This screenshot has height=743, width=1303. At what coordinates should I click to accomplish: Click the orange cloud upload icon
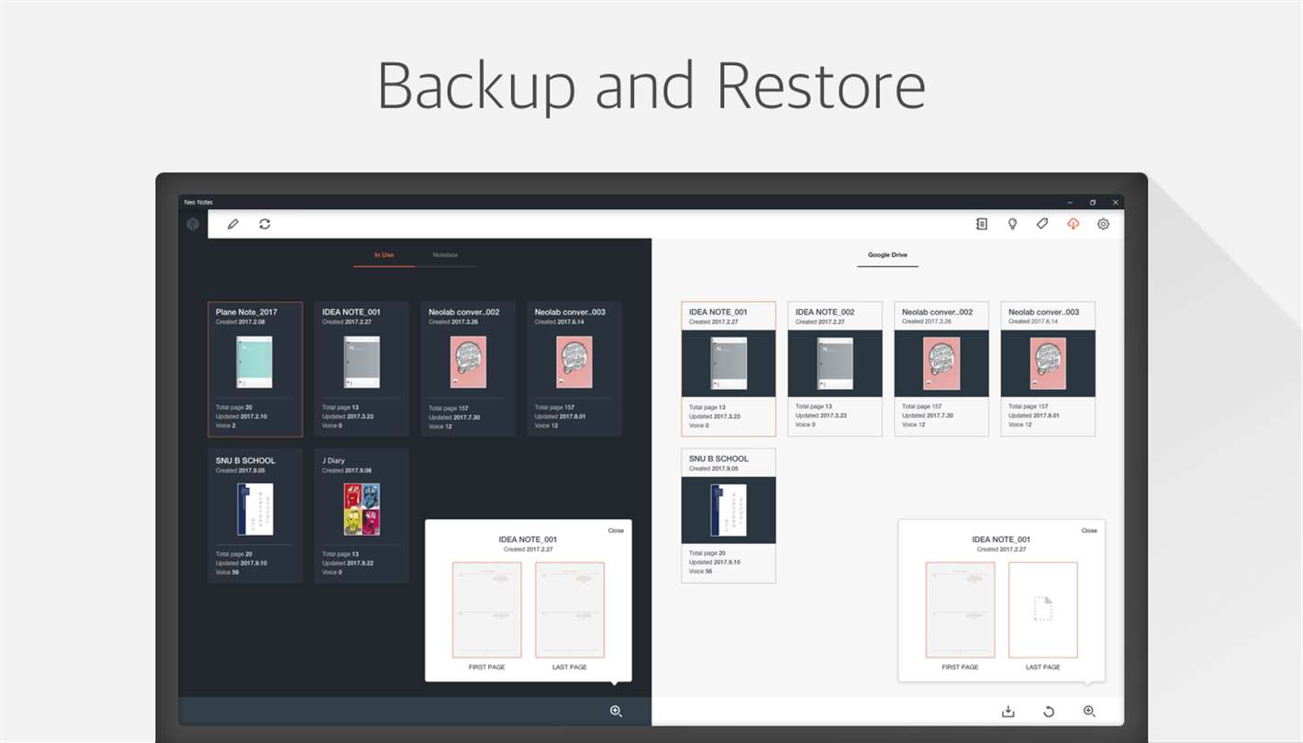[1073, 224]
